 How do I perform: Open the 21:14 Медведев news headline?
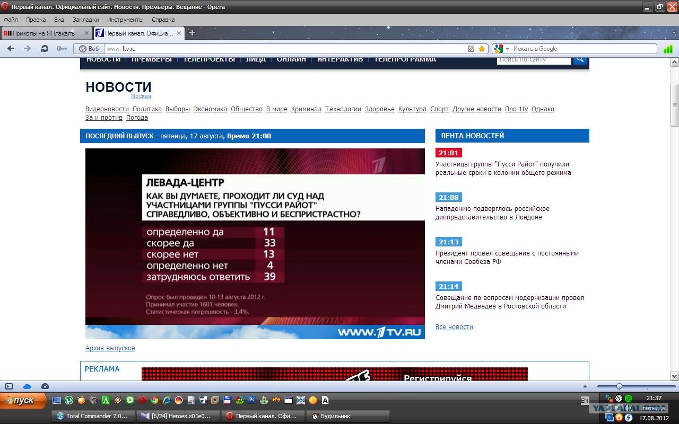click(x=510, y=302)
